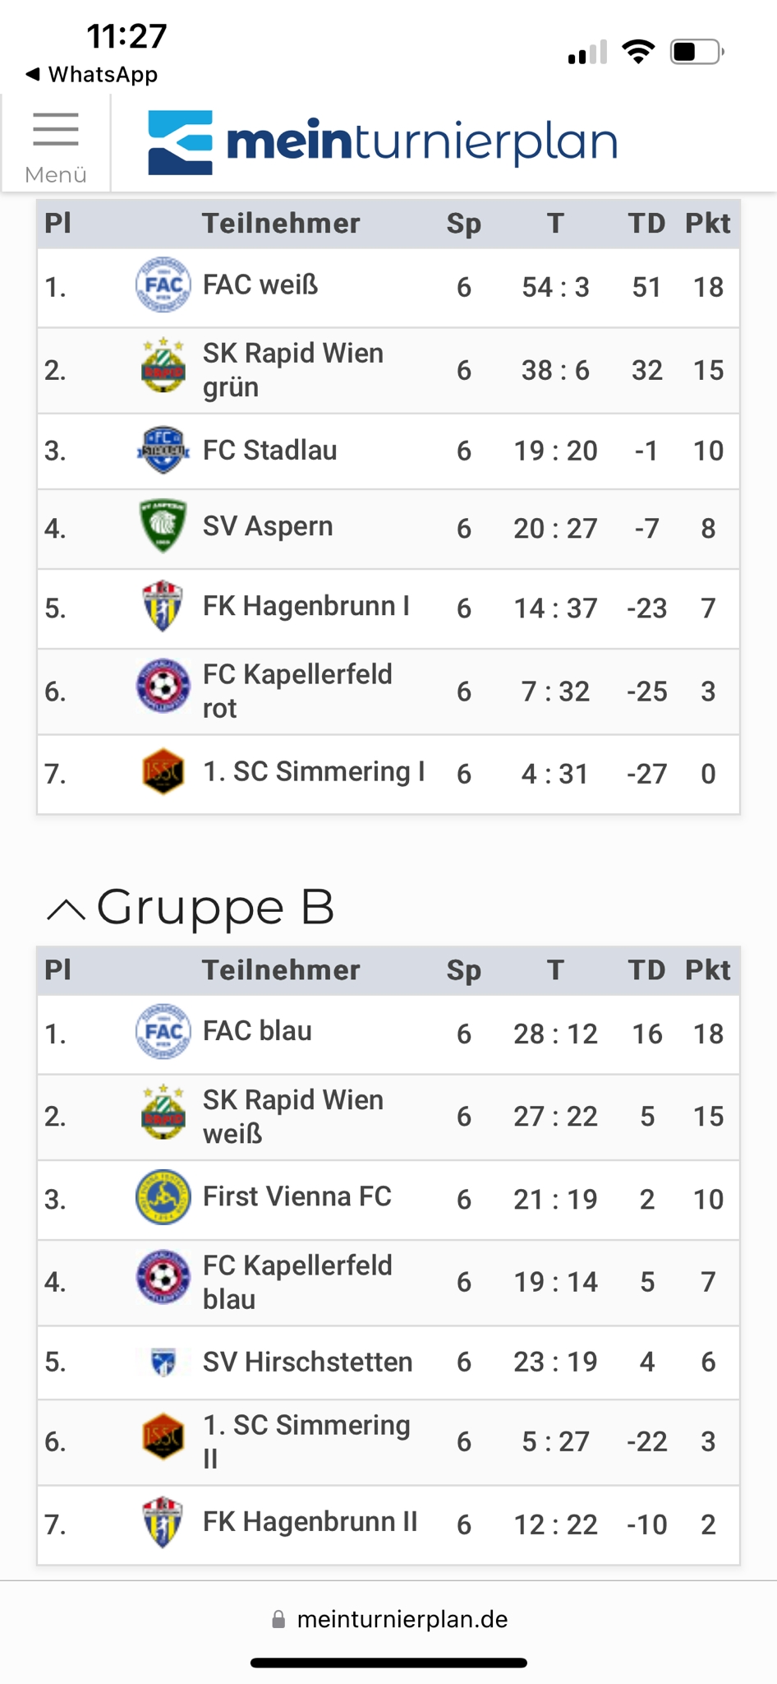Screen dimensions: 777x1684
Task: Select the FK Hagenbrunn I team name
Action: (306, 607)
